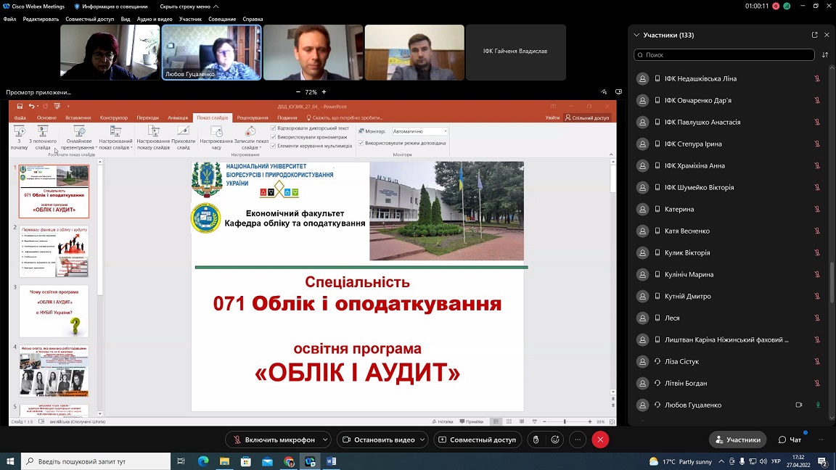This screenshot has width=836, height=470.
Task: Click 'Спільний доступ' in PowerPoint
Action: point(587,117)
